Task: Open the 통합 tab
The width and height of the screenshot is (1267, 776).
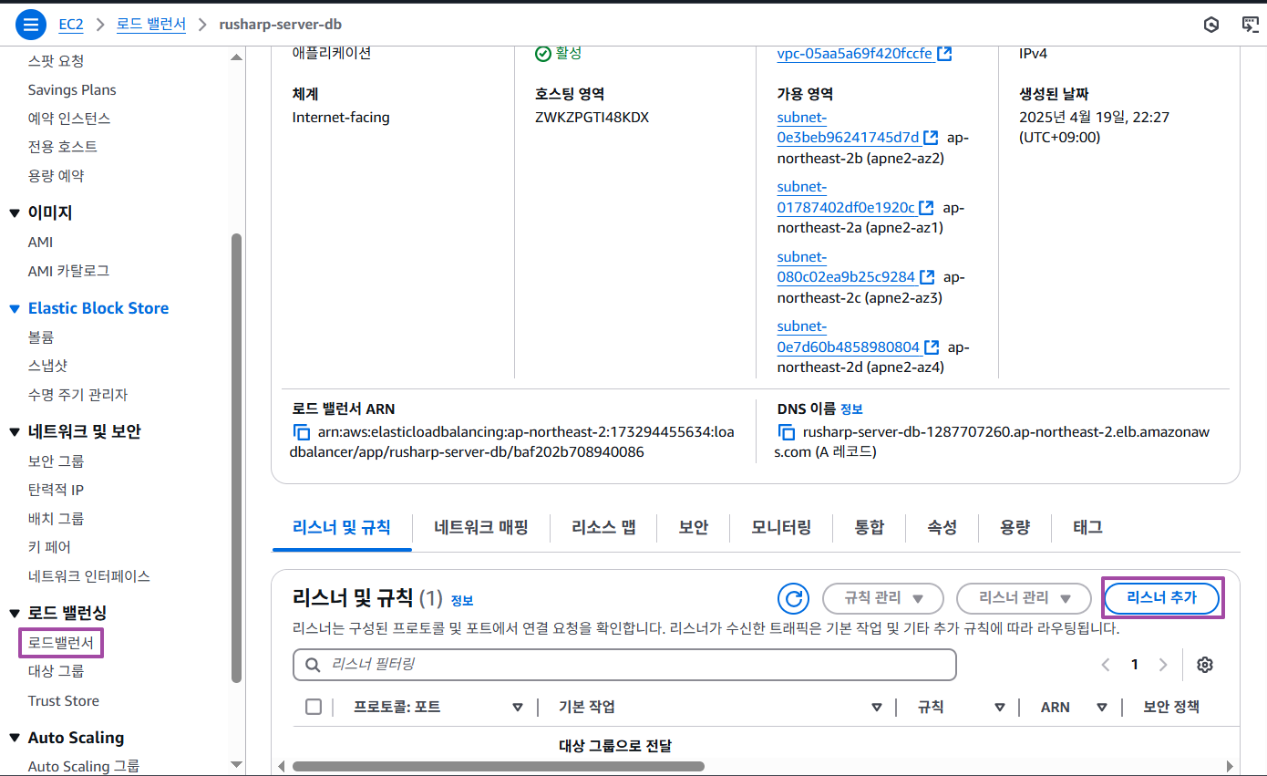Action: [870, 527]
